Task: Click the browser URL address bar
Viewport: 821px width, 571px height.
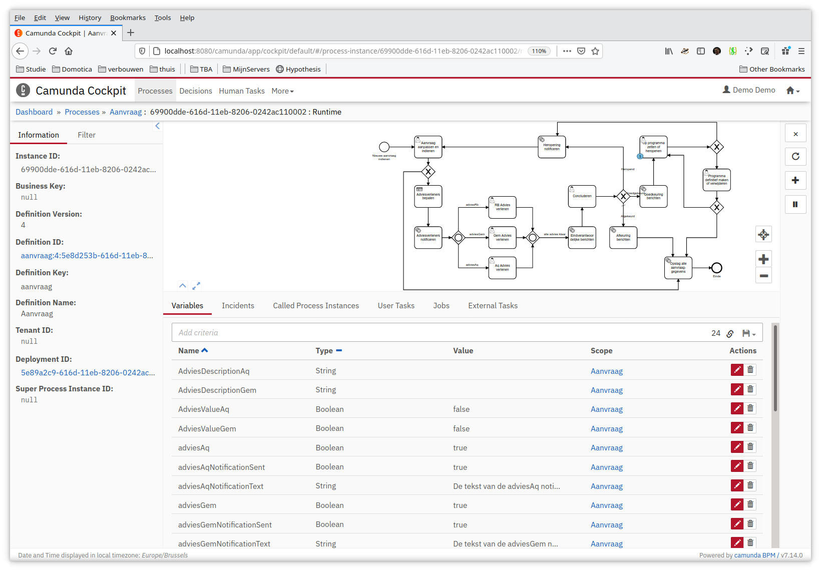Action: pyautogui.click(x=343, y=51)
